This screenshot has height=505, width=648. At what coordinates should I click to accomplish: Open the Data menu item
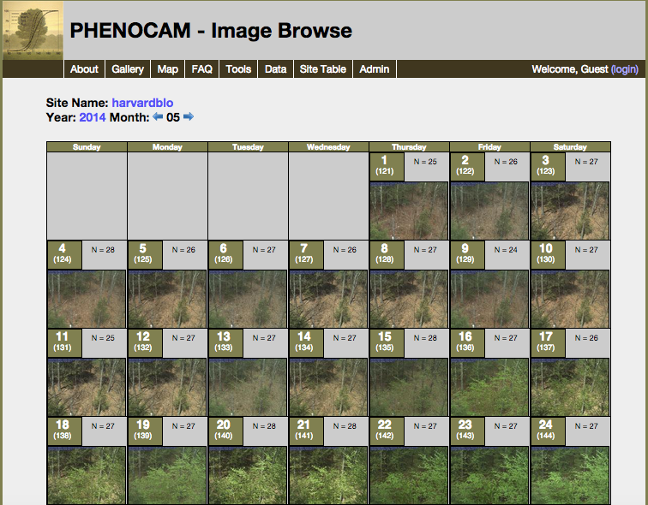pos(276,68)
